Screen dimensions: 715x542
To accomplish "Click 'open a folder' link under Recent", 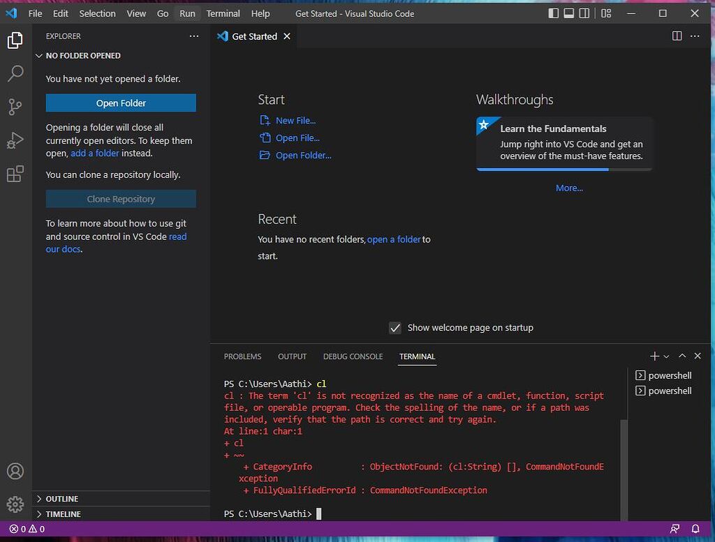I will (394, 239).
